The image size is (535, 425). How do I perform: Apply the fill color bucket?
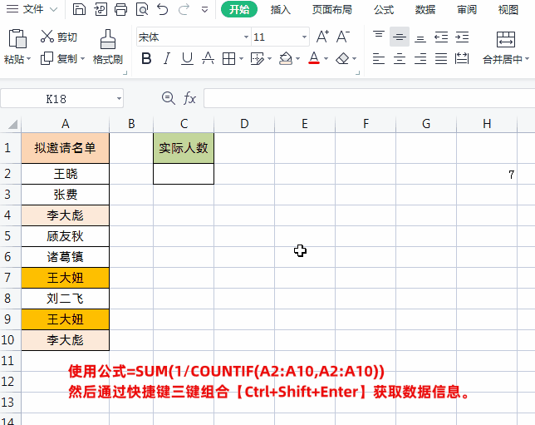(285, 59)
